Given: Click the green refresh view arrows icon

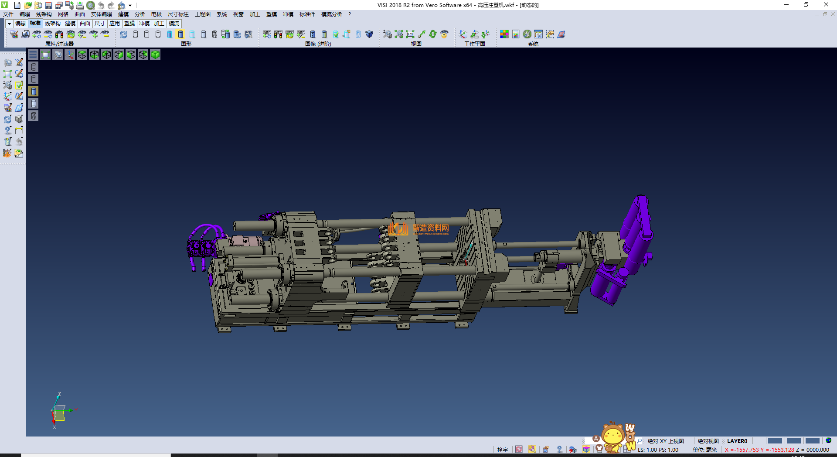Looking at the screenshot, I should [433, 34].
